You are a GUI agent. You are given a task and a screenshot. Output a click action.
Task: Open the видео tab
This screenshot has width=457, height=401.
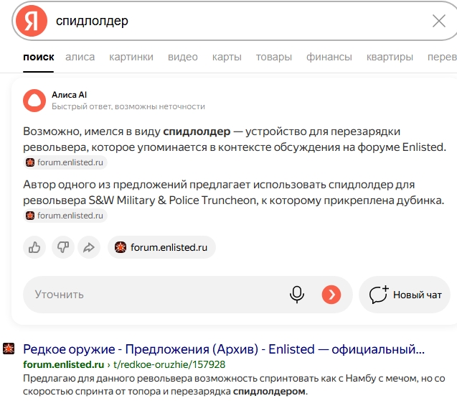pos(183,57)
